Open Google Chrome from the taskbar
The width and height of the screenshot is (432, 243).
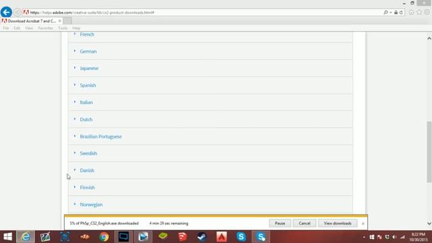(104, 237)
